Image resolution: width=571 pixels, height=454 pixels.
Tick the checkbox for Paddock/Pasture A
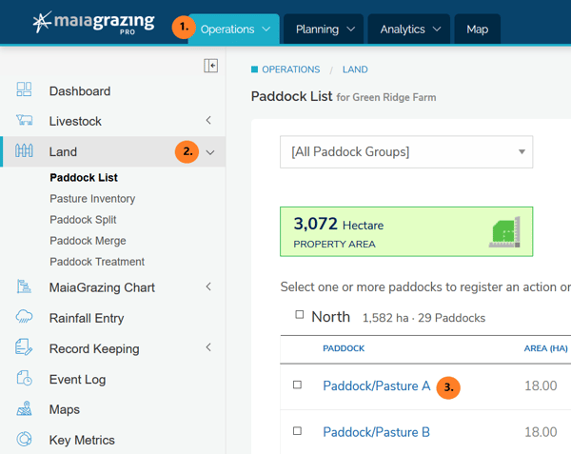coord(297,385)
